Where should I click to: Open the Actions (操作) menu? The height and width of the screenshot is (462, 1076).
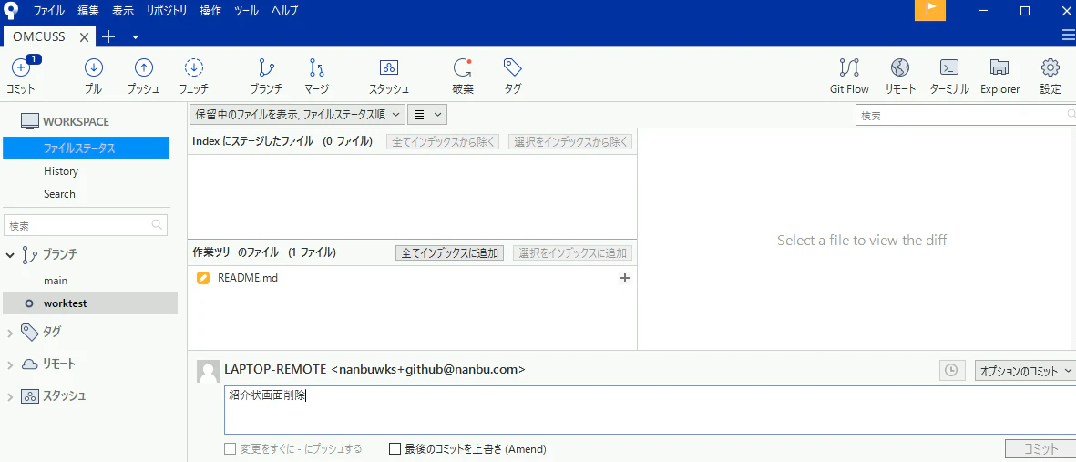210,10
